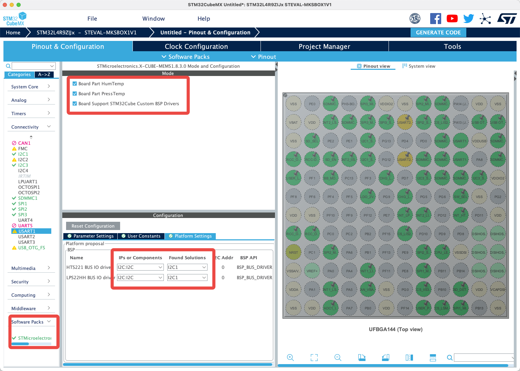The width and height of the screenshot is (520, 371).
Task: Select the VDDUSB pin on the chip
Action: click(479, 141)
